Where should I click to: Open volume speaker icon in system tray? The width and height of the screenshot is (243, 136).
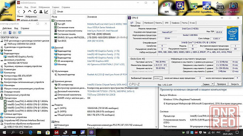(213, 132)
